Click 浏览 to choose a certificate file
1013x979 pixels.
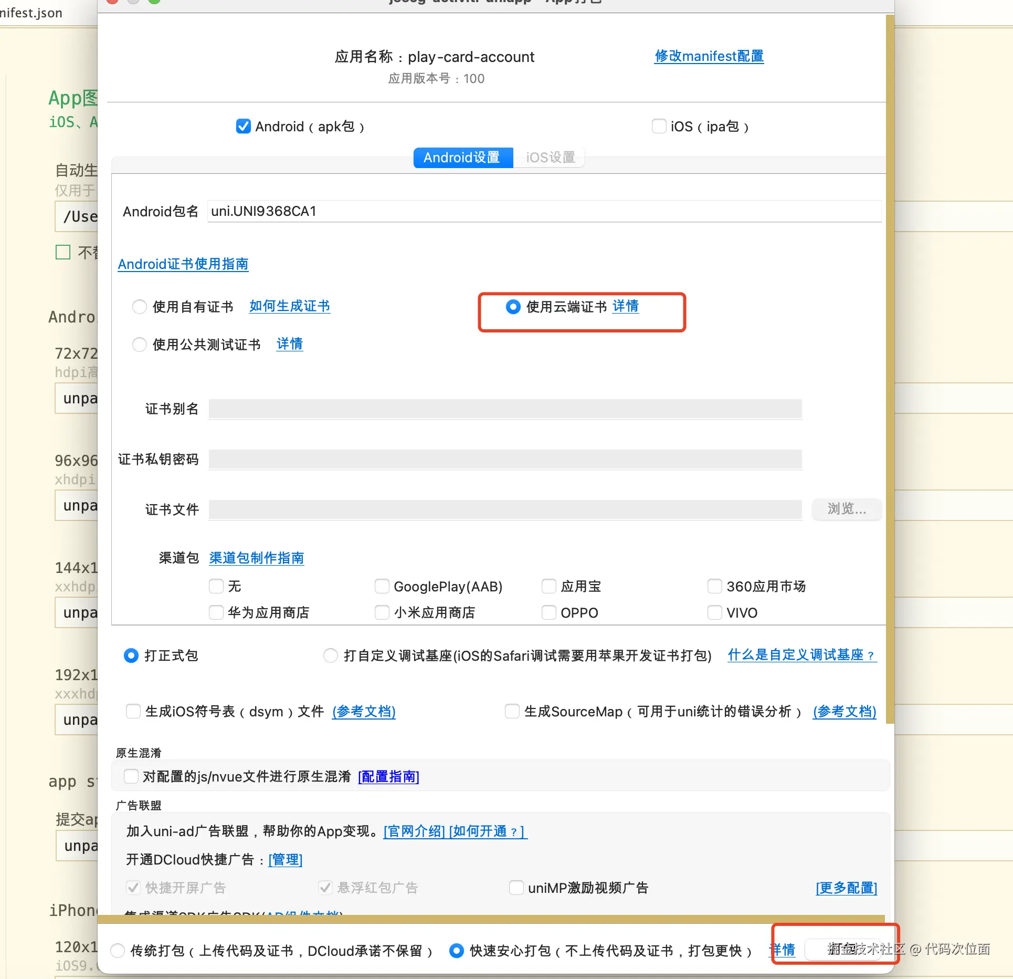(846, 509)
